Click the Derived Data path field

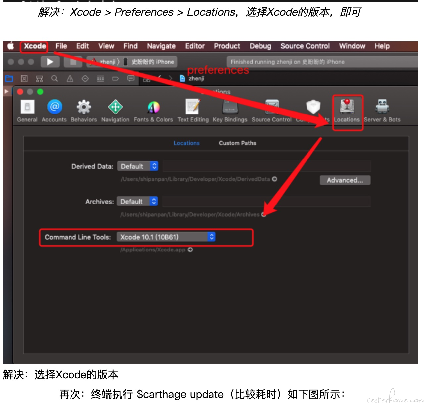point(266,166)
